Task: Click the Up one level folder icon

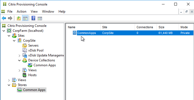Action: click(x=19, y=19)
